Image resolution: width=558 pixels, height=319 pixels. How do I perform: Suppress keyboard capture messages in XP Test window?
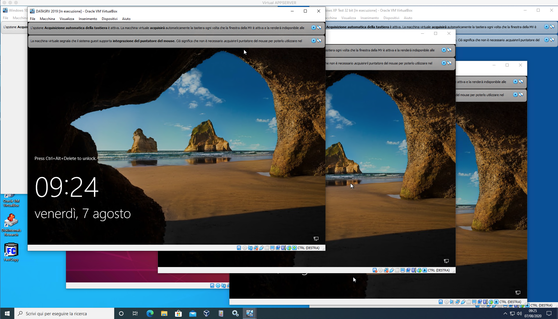[x=552, y=27]
